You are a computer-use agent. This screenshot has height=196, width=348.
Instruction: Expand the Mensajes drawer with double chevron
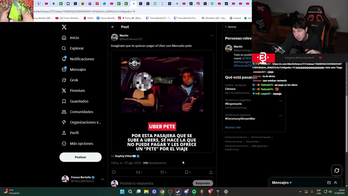click(335, 183)
